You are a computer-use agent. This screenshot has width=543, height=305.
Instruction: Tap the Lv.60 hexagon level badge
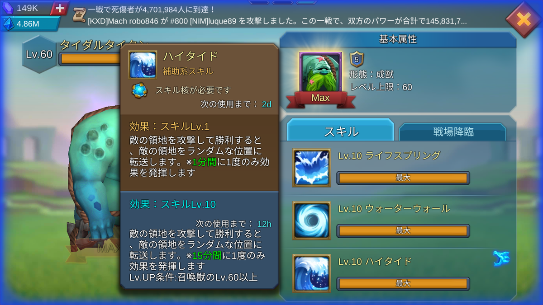pos(39,55)
